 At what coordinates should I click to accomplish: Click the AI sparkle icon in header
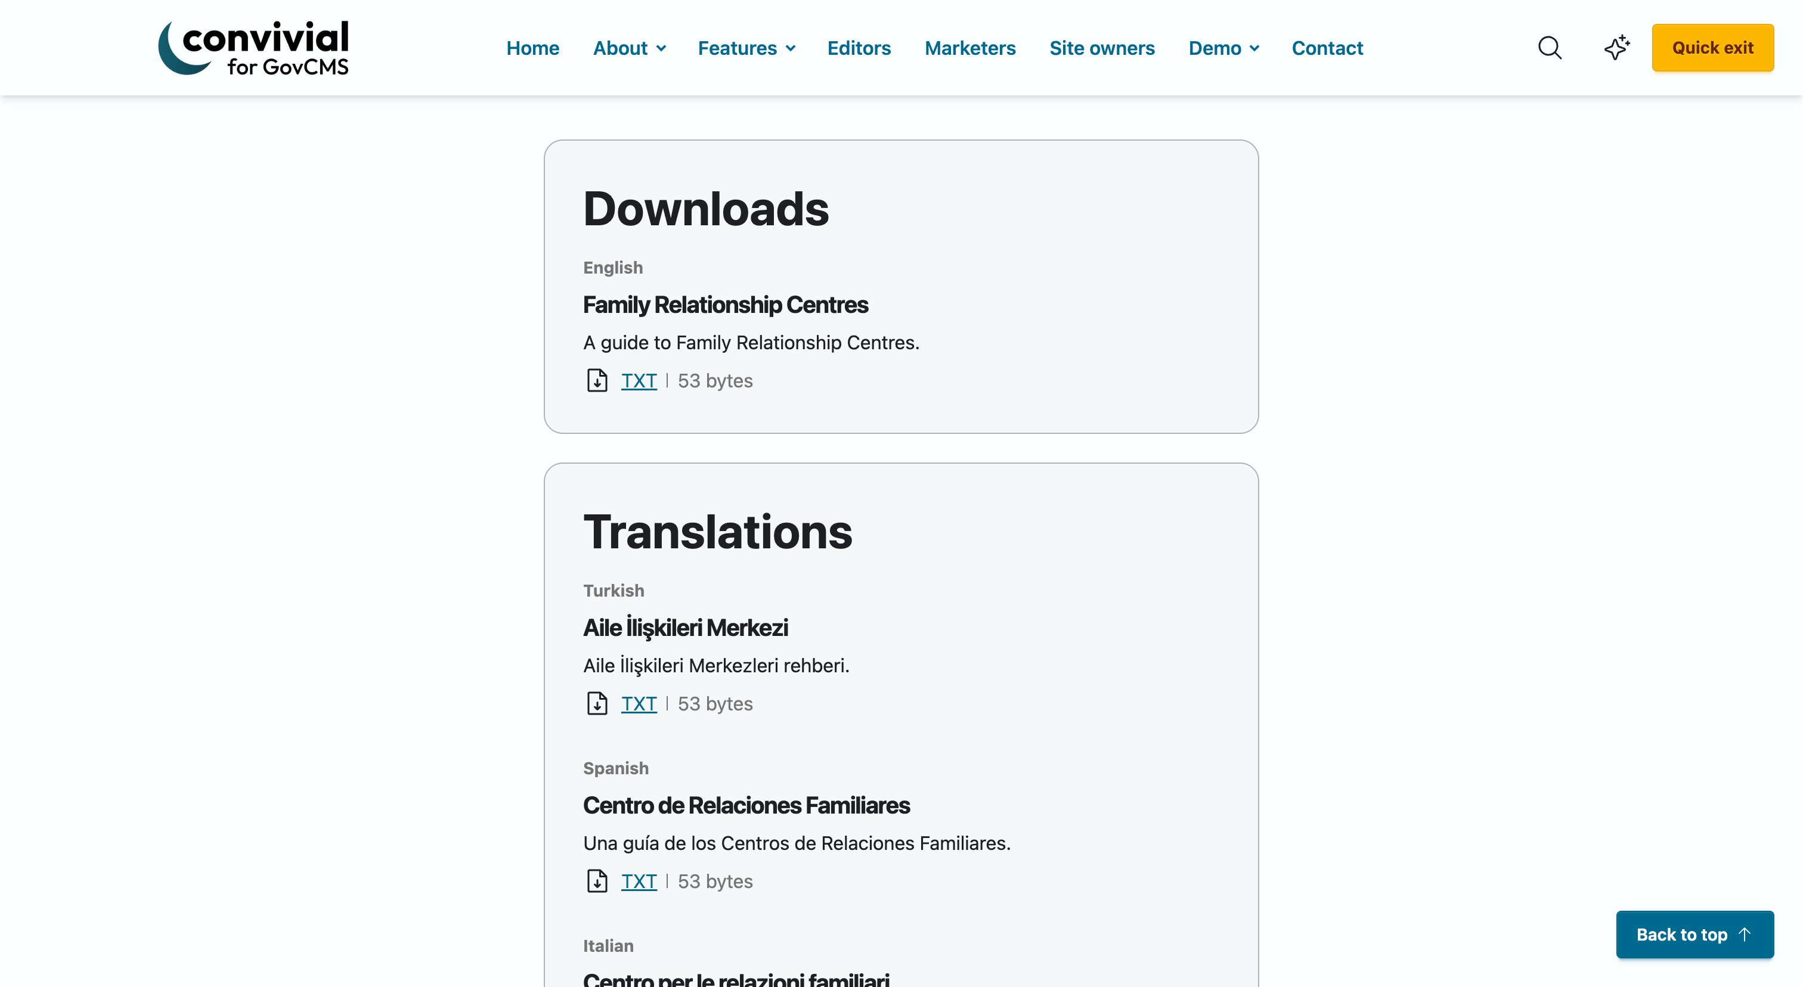1617,48
